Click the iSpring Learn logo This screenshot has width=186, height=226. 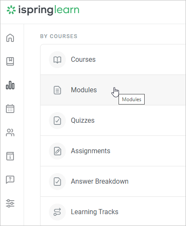coord(43,10)
